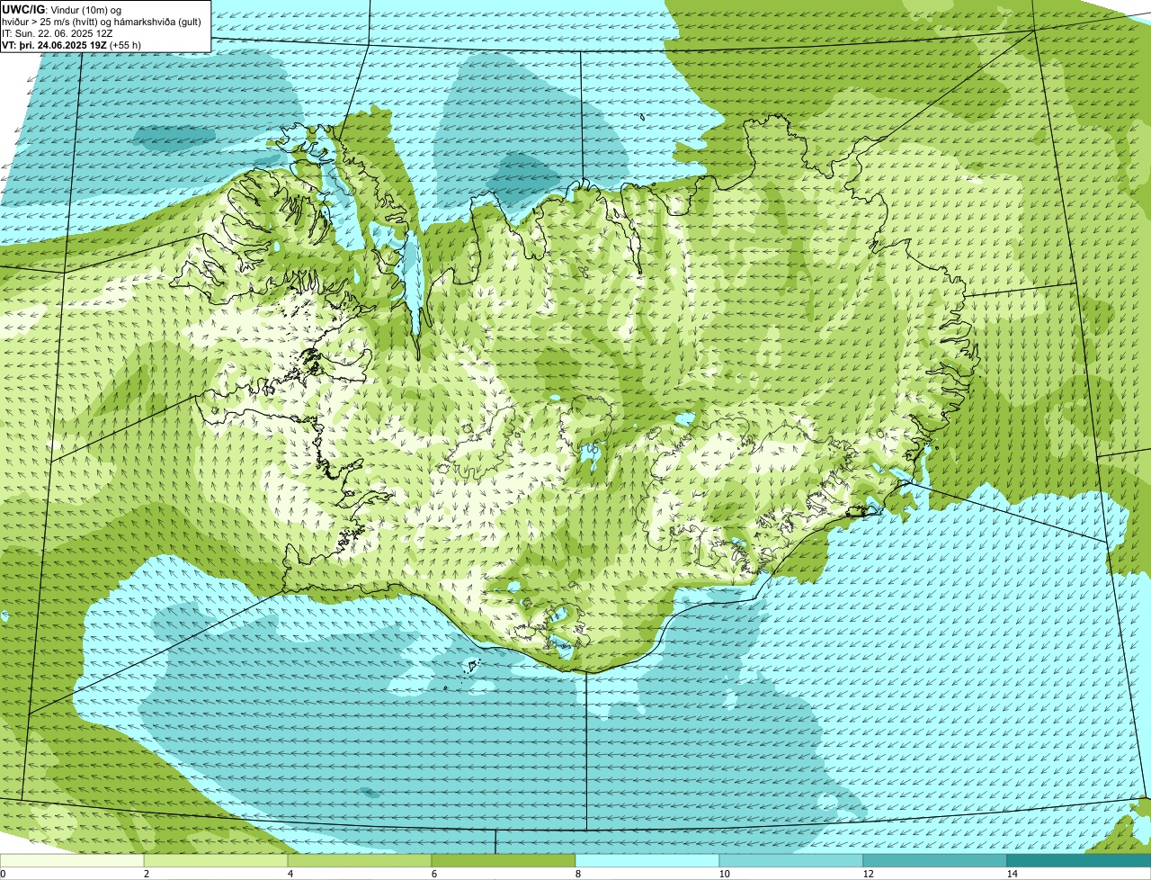This screenshot has height=880, width=1151.
Task: Click the 'UWC/IG: Vindur (10m) og' title line
Action: tap(61, 9)
